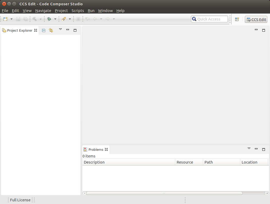Viewport: 270px width, 204px height.
Task: Click the grayed terminal toolbar icon
Action: (78, 19)
